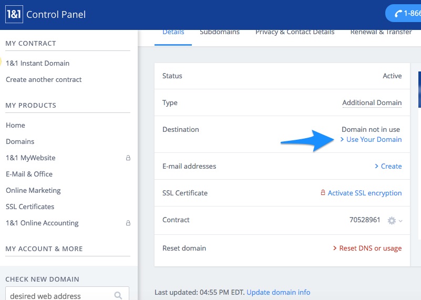Click the Last updated timestamp text
Viewport: 421px width, 300px height.
tap(200, 292)
